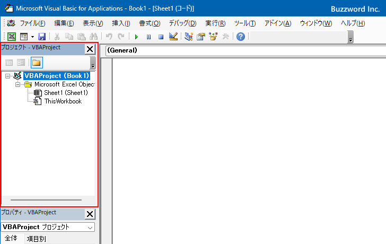Collapse the Microsoft Excel Objects folder node
Image resolution: width=386 pixels, height=244 pixels.
click(x=17, y=85)
